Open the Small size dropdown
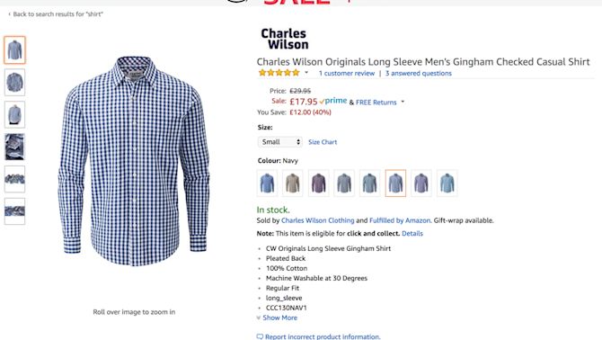The height and width of the screenshot is (340, 602). 279,142
